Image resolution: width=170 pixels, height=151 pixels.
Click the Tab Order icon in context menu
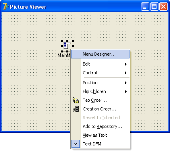[x=76, y=100]
